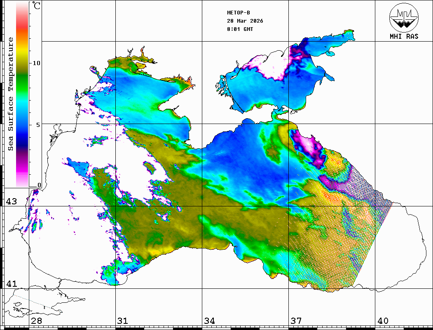Click the MHI RAS text label
The width and height of the screenshot is (433, 330).
click(x=404, y=36)
